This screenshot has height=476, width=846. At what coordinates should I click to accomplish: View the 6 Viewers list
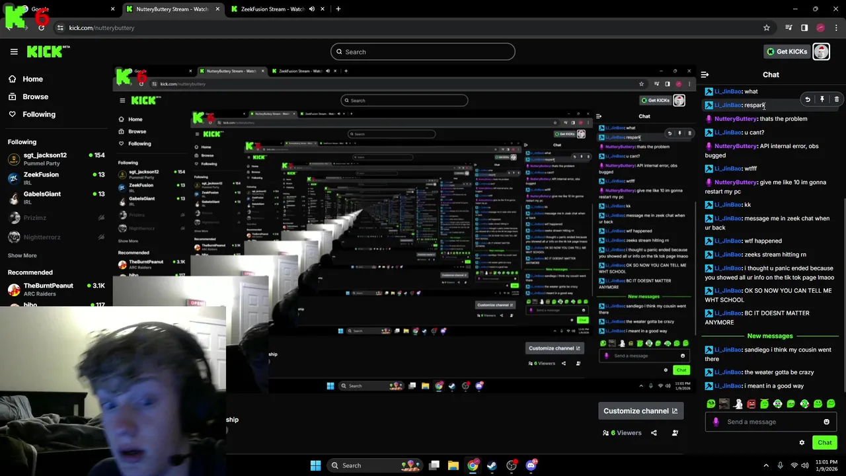(x=622, y=433)
